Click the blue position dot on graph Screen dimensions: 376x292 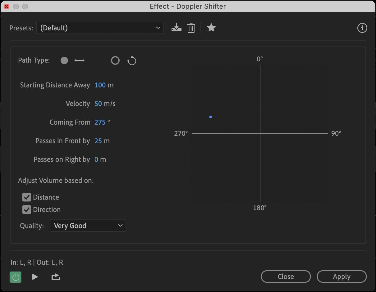coord(211,117)
